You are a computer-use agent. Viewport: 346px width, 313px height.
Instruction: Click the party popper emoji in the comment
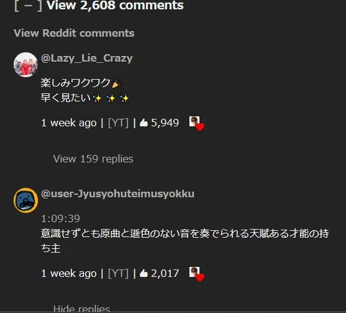[x=117, y=83]
